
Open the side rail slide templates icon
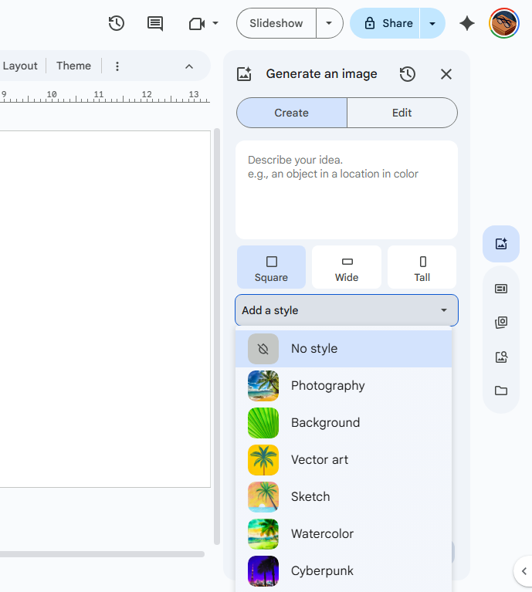[501, 289]
